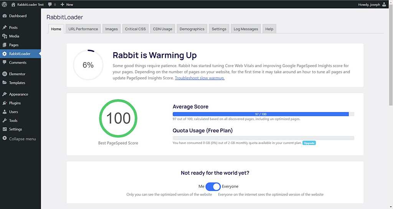Click the 6% warmup progress circle
Viewport: 393px width, 209px height.
(88, 65)
